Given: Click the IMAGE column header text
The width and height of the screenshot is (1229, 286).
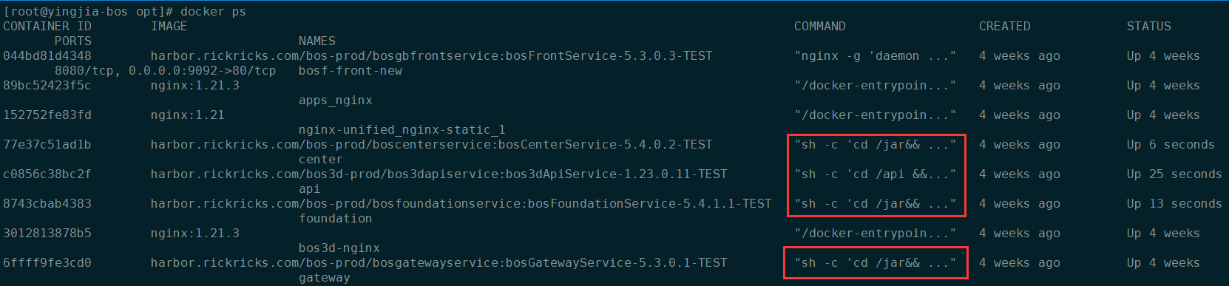Looking at the screenshot, I should (x=169, y=26).
